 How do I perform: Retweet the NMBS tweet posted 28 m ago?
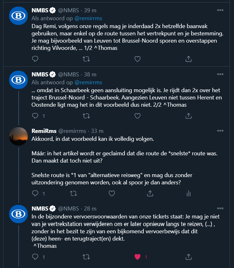pyautogui.click(x=86, y=257)
